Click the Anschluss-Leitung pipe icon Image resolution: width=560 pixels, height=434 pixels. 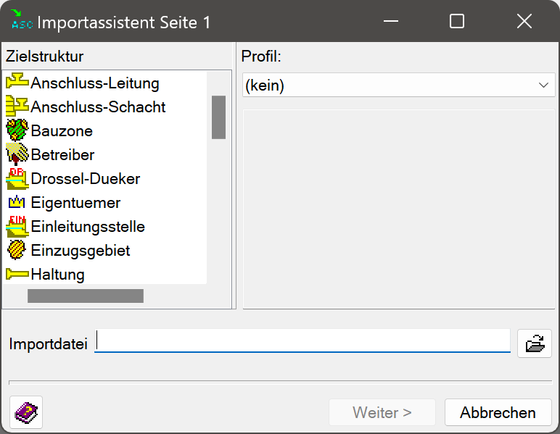[17, 83]
